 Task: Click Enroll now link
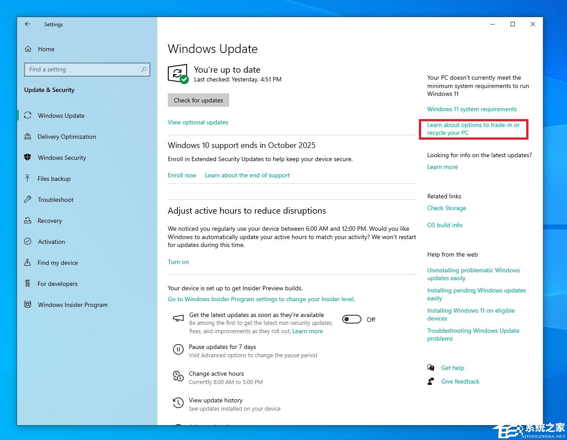182,175
